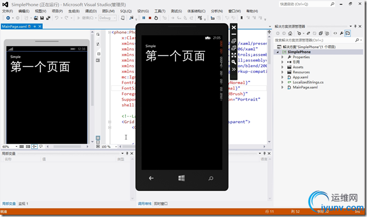This screenshot has width=367, height=217.
Task: Pin the Solution Explorer panel with pushpin
Action: 355,26
